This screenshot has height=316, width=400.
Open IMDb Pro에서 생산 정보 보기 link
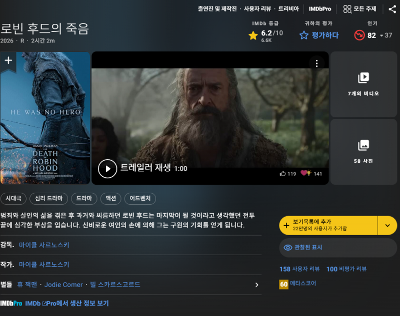click(x=67, y=304)
